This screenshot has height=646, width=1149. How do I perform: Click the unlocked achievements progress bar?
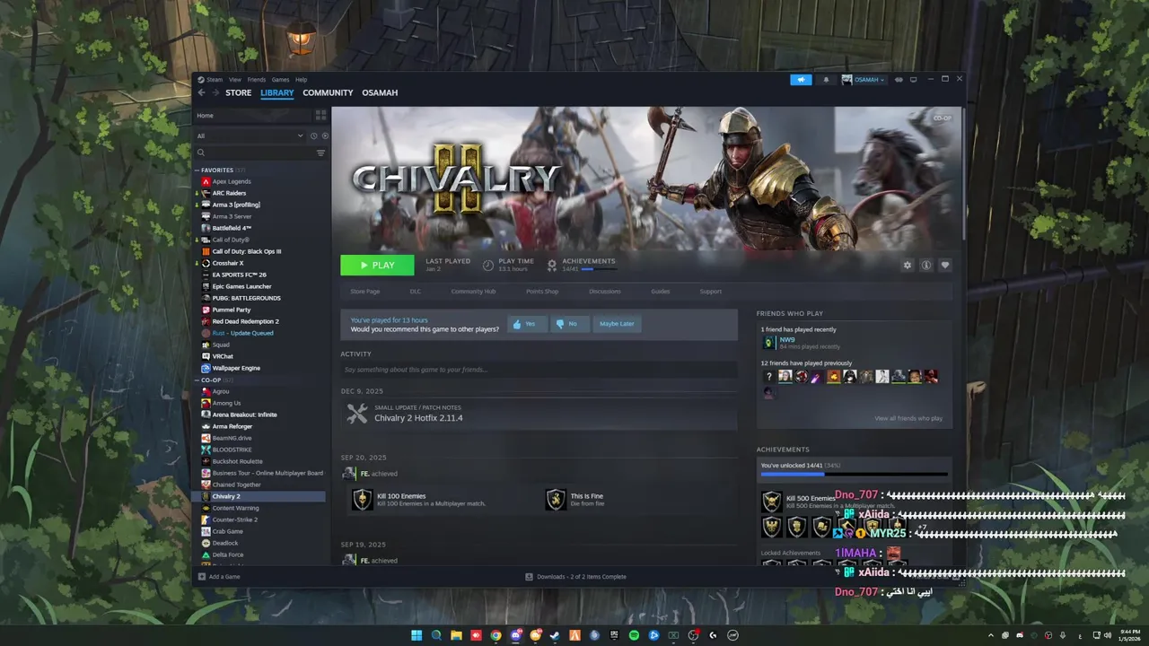tap(854, 474)
